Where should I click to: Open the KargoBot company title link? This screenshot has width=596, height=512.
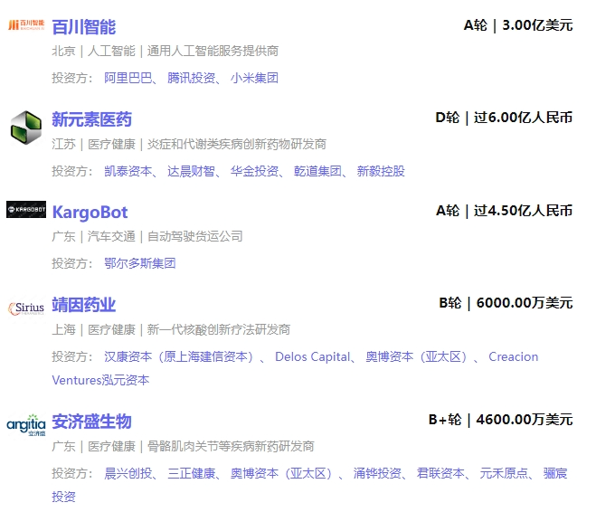[90, 213]
